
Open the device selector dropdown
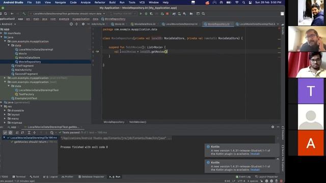click(x=123, y=14)
